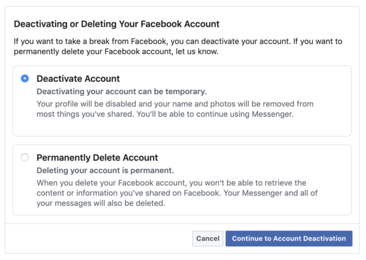Click the "Deactivate Account" option title
Image resolution: width=366 pixels, height=260 pixels.
pos(78,79)
